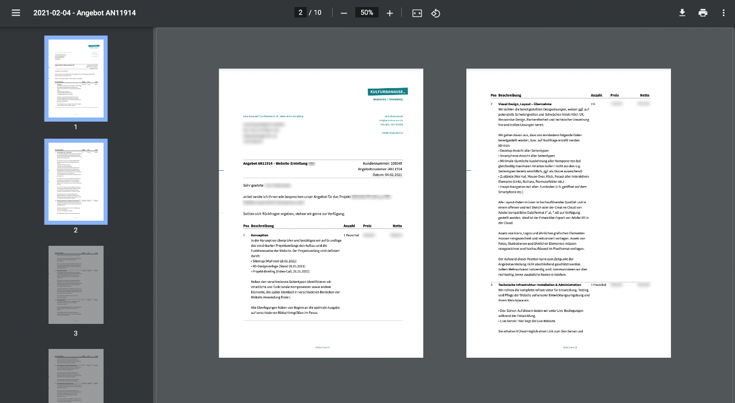This screenshot has height=403, width=735.
Task: Click the Konzeption heading on page one
Action: [260, 235]
